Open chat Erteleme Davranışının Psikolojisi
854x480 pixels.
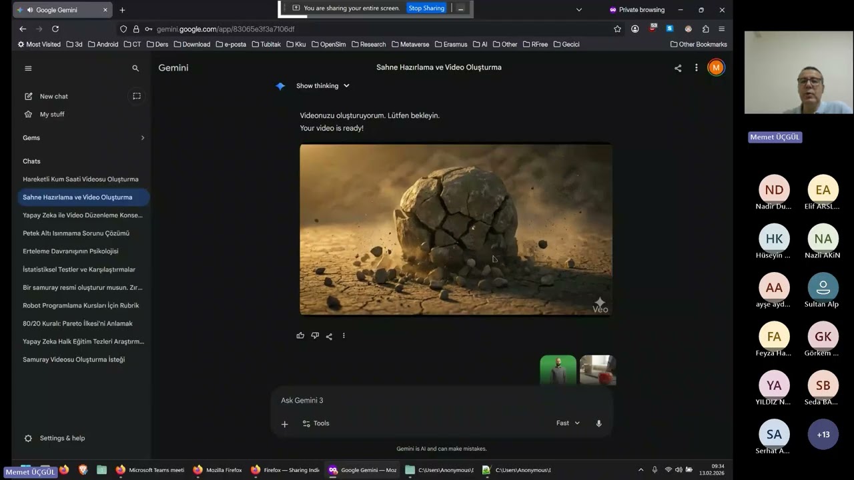click(x=71, y=251)
